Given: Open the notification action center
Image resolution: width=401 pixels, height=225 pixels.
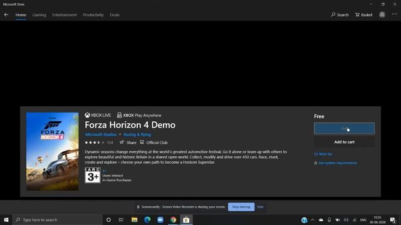Looking at the screenshot, I should pyautogui.click(x=393, y=220).
